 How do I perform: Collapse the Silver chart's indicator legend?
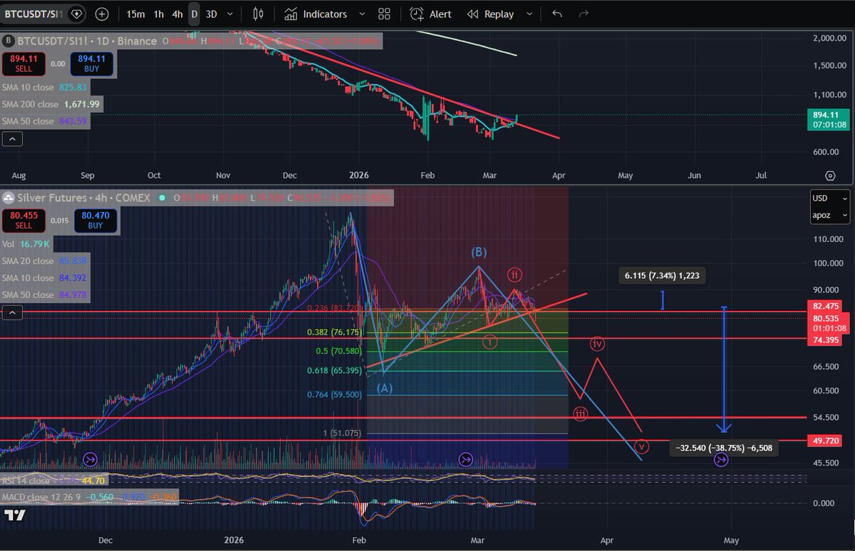[11, 313]
